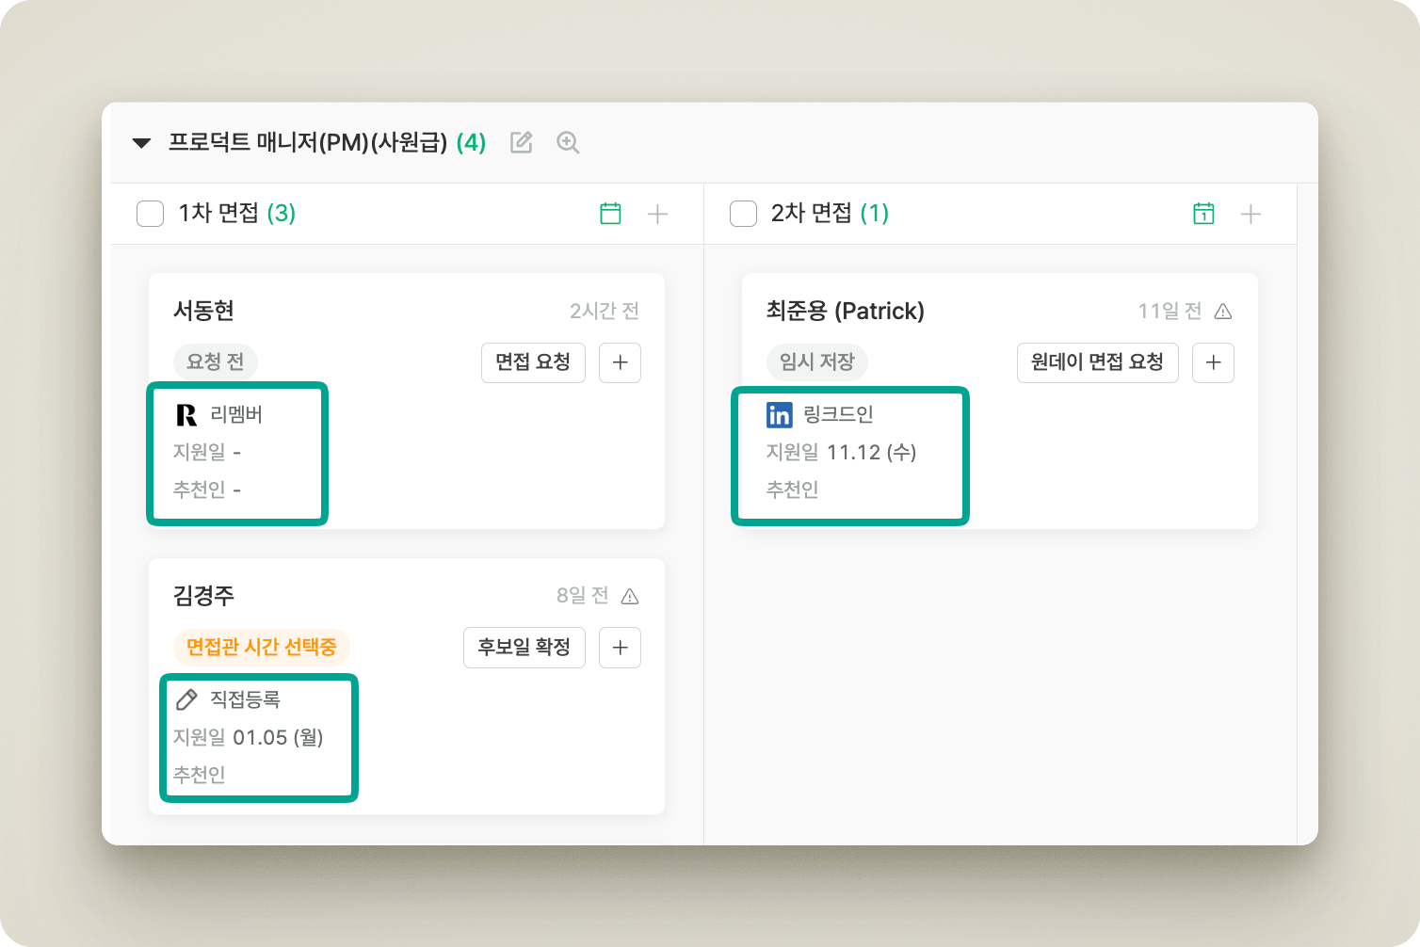Open the calendar icon in 2차 면접 column
This screenshot has width=1420, height=947.
1203,214
